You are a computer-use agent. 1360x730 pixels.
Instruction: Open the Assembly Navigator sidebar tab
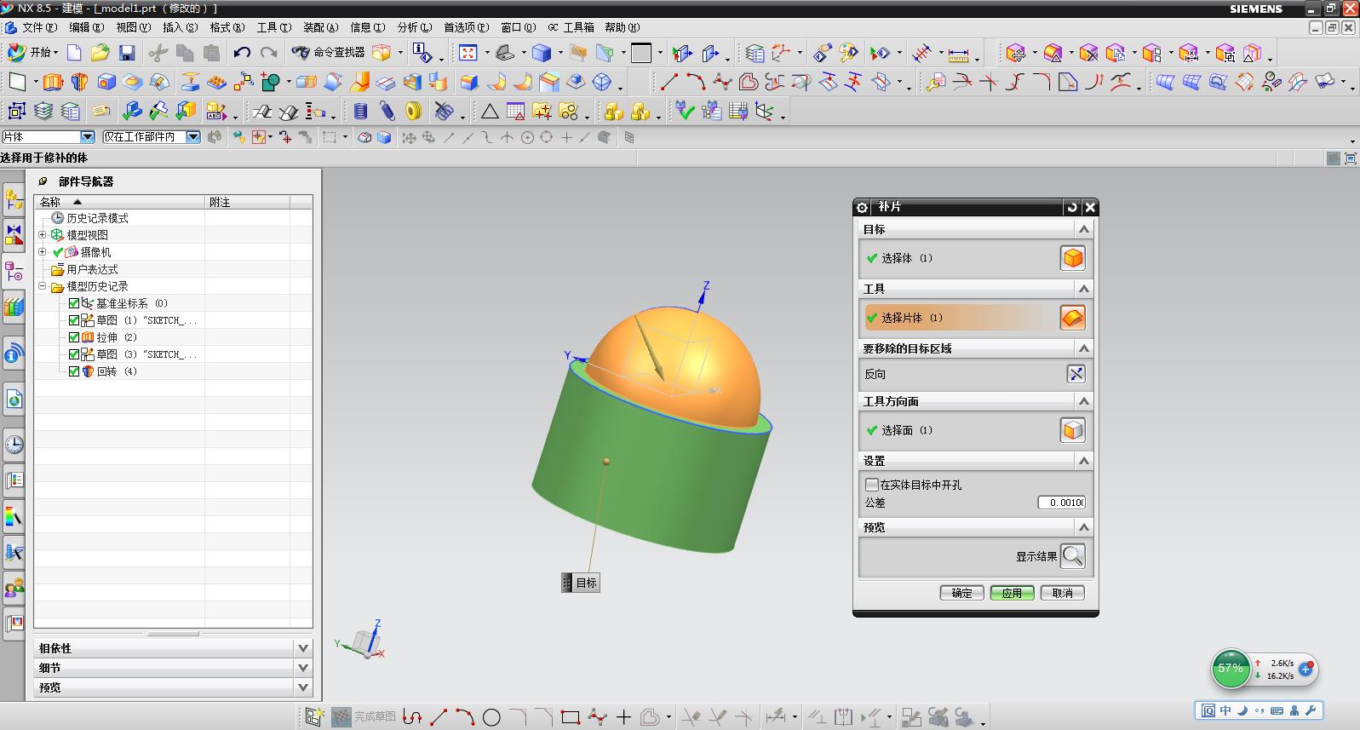click(14, 200)
